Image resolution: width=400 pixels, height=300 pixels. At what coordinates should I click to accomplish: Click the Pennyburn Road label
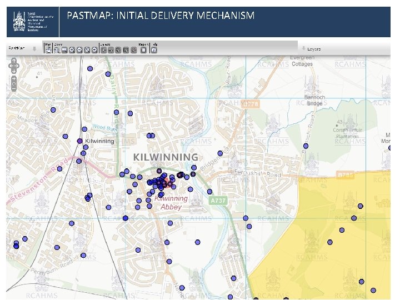(51, 268)
